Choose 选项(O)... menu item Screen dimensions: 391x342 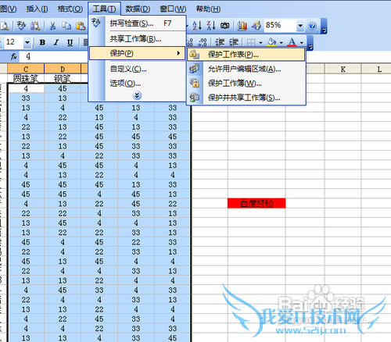pos(138,84)
